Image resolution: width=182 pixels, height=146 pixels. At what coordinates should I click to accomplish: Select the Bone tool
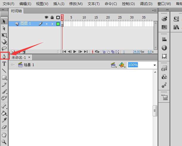[x=4, y=106]
